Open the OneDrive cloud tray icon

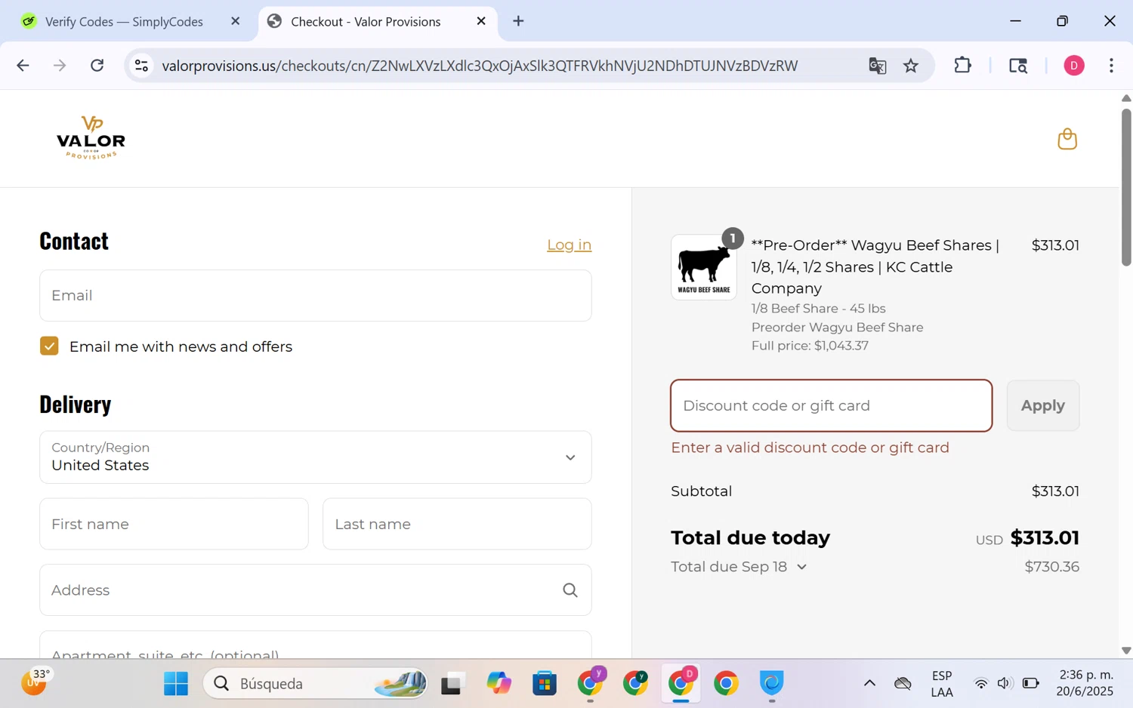coord(903,684)
